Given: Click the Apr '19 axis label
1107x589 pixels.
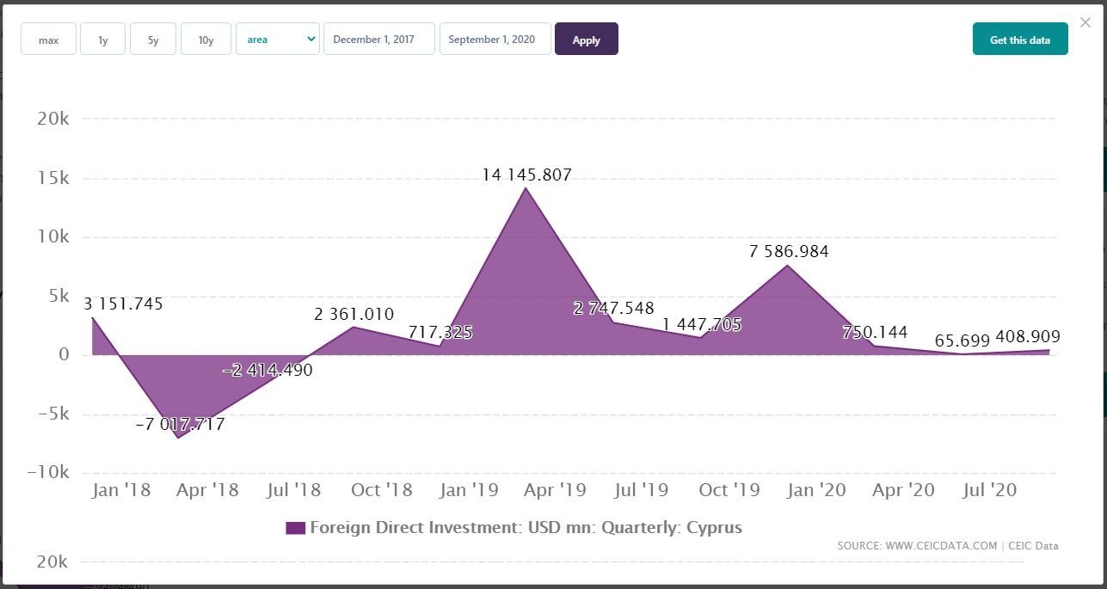Looking at the screenshot, I should coord(555,490).
